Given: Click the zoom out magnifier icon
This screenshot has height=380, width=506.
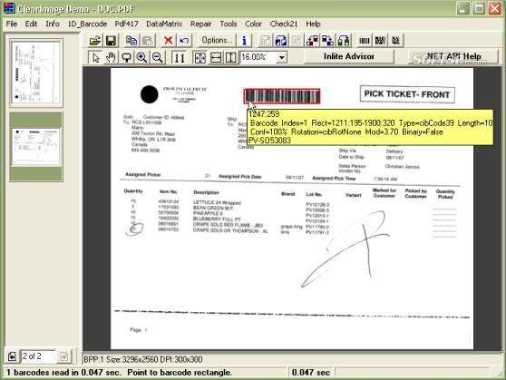Looking at the screenshot, I should pyautogui.click(x=158, y=58).
